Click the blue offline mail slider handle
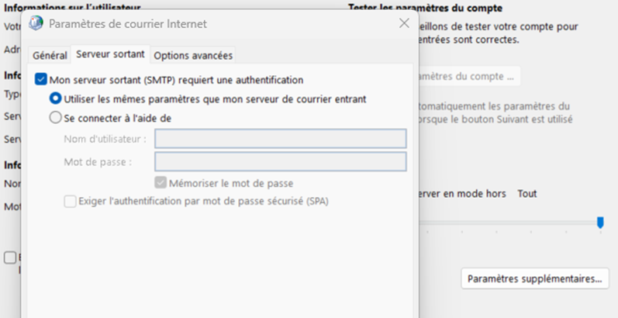This screenshot has height=318, width=618. [600, 223]
